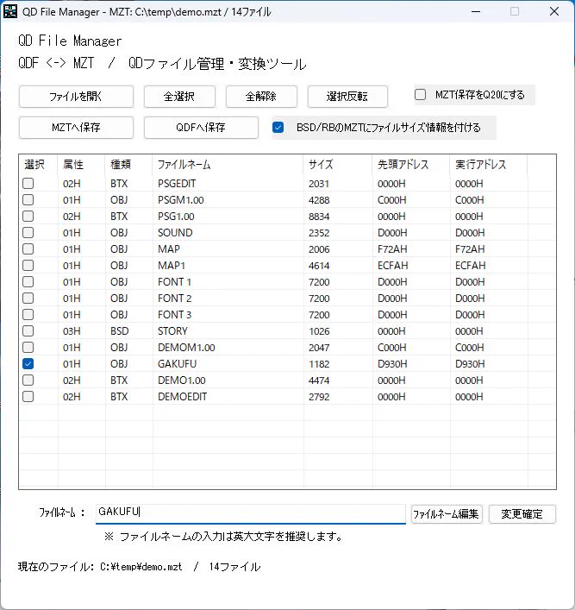
Task: Check the STORY row checkbox
Action: pyautogui.click(x=28, y=331)
